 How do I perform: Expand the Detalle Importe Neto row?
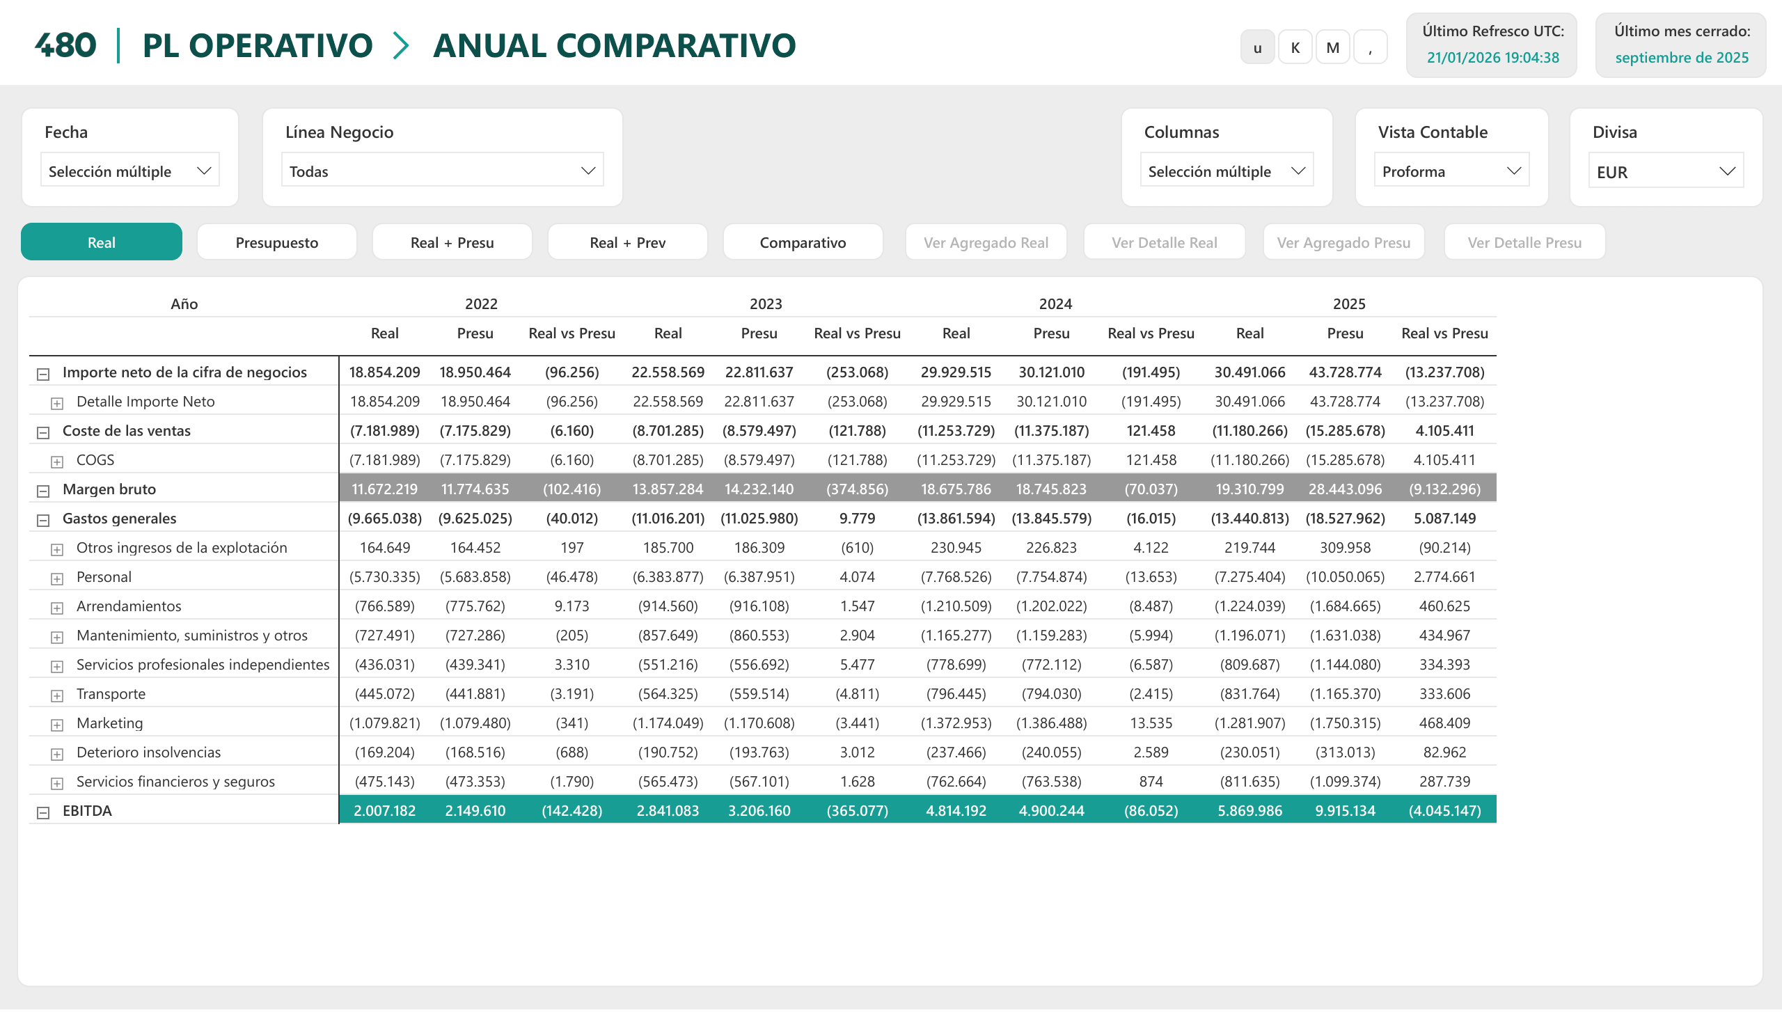coord(57,404)
